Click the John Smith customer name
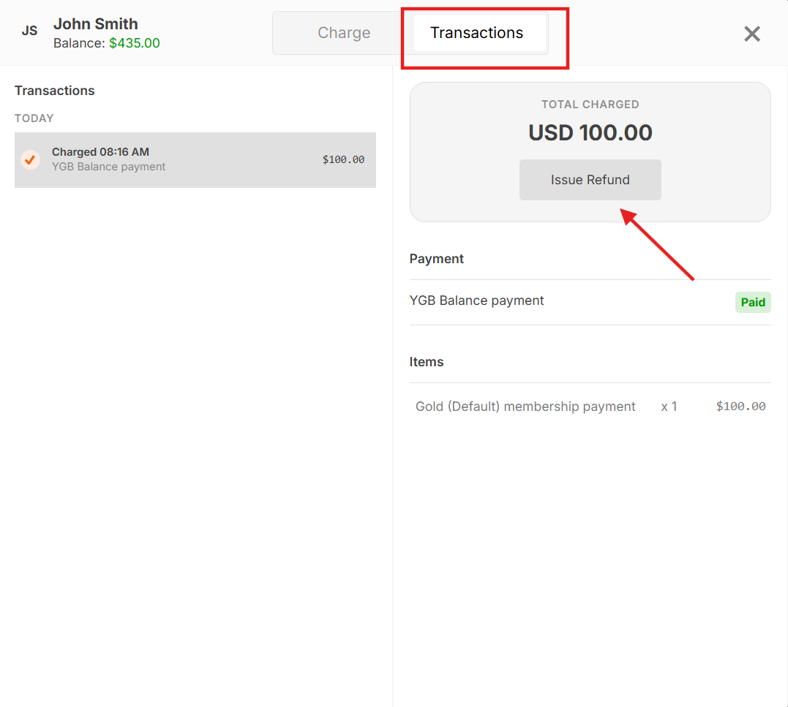The width and height of the screenshot is (788, 707). 96,23
